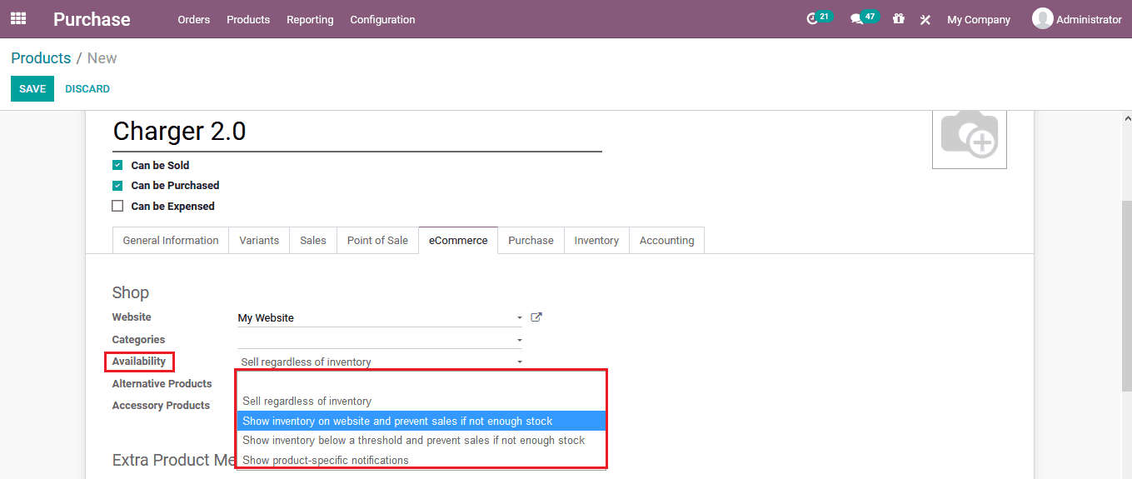Expand the Categories dropdown arrow

519,340
